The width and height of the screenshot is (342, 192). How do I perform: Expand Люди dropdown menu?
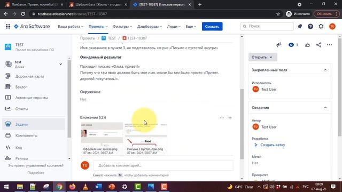click(174, 26)
